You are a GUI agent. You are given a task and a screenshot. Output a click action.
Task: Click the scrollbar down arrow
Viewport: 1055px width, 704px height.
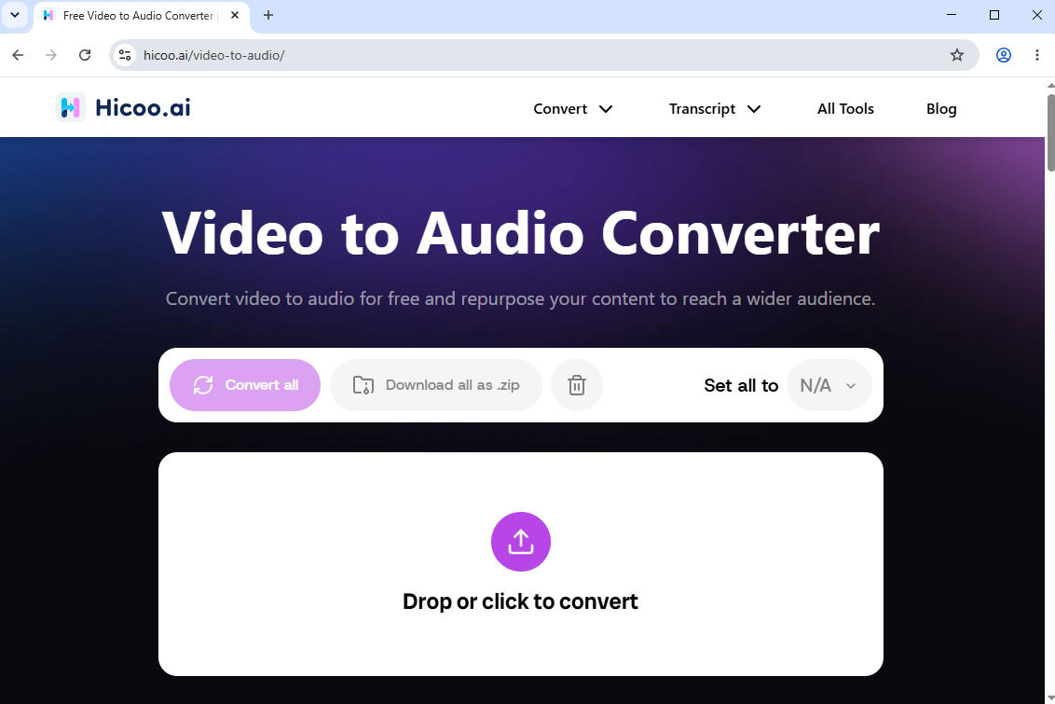click(x=1050, y=698)
